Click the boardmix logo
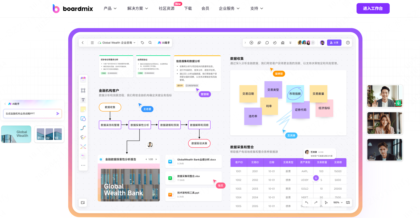The height and width of the screenshot is (218, 420). click(73, 8)
